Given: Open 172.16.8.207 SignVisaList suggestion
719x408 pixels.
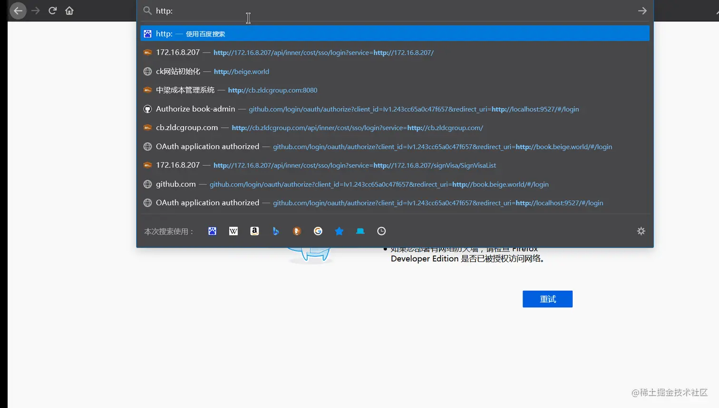Looking at the screenshot, I should click(395, 165).
